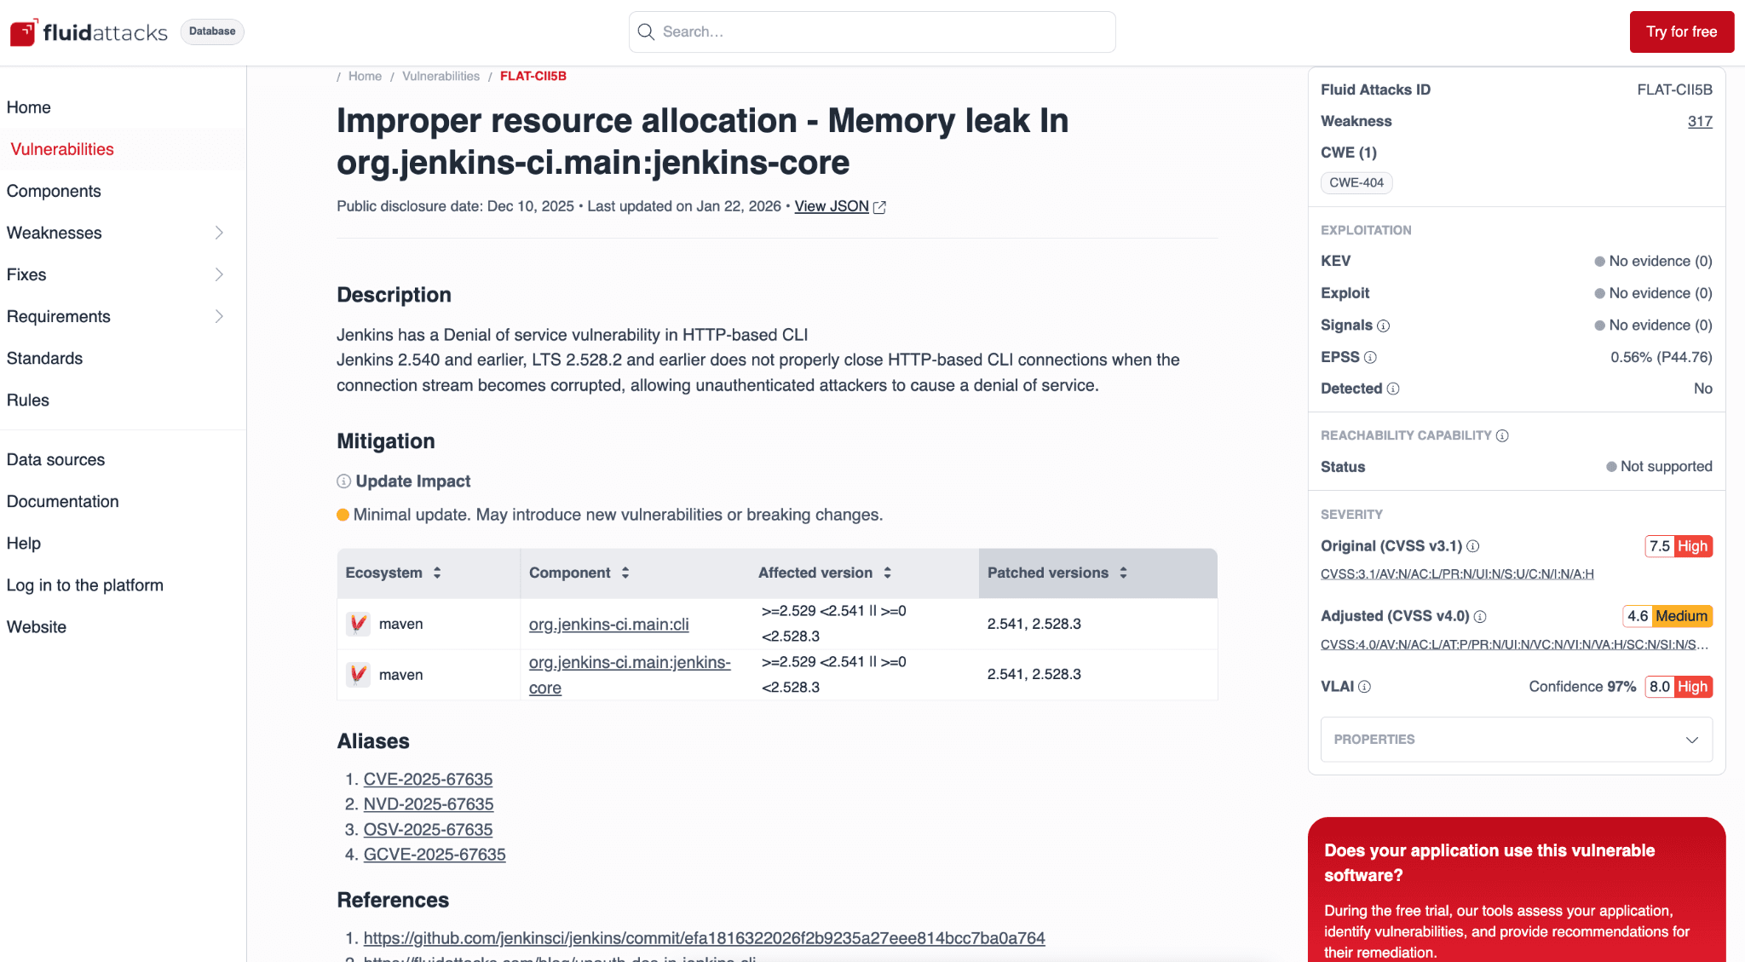Open weakness 317 link
Screen dimensions: 1745x962
pos(1700,121)
